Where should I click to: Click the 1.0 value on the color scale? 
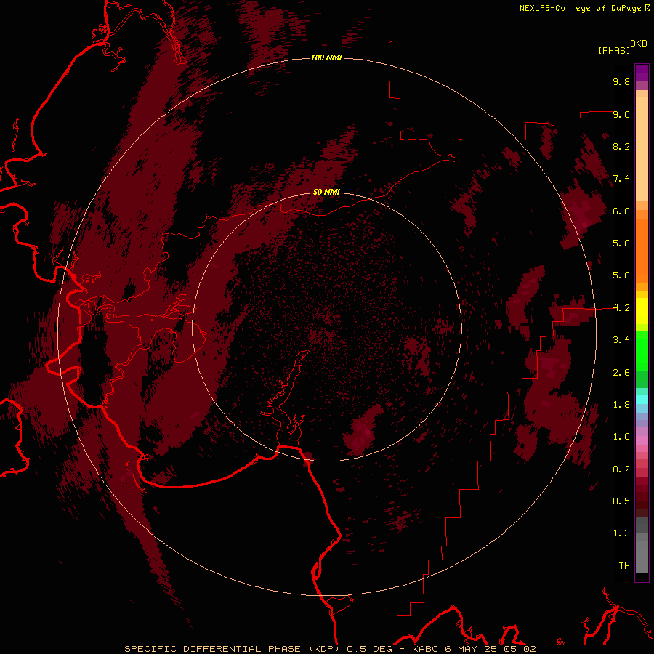621,437
